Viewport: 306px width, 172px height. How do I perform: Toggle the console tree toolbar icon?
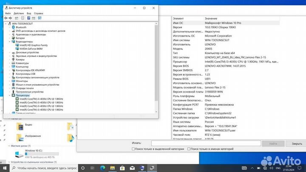point(17,18)
